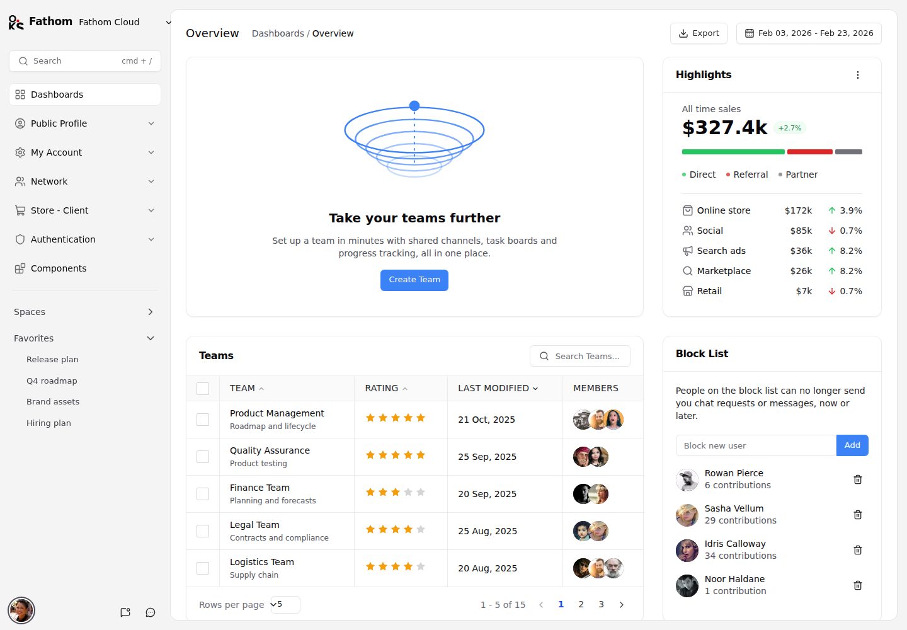Image resolution: width=907 pixels, height=630 pixels.
Task: Open Release plan favorite
Action: click(52, 360)
